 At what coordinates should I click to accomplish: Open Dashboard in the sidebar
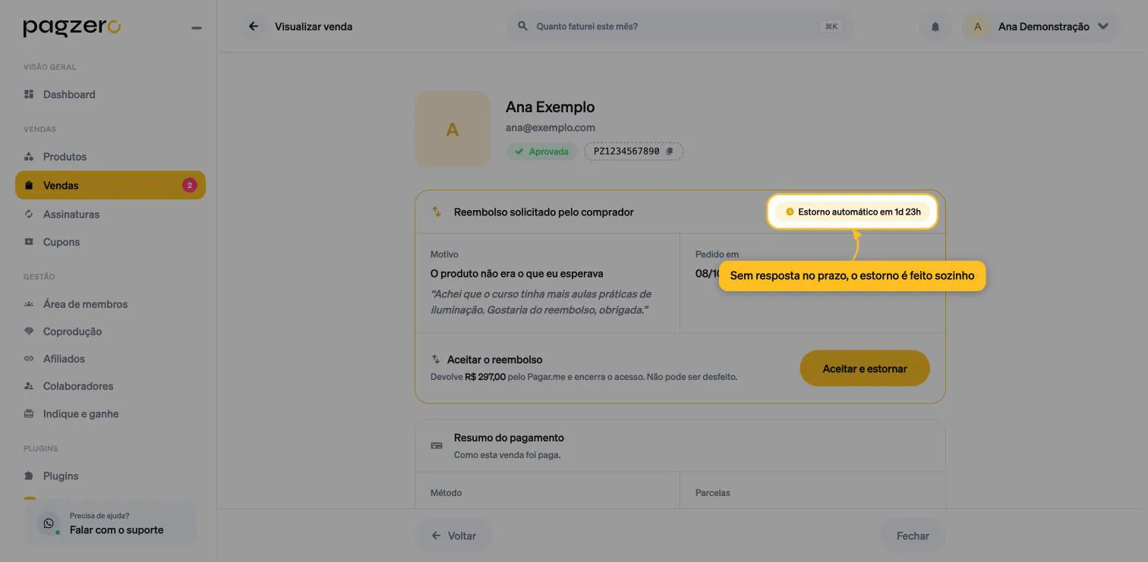(110, 95)
